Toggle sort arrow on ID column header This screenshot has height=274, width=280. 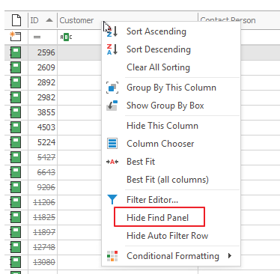(49, 20)
